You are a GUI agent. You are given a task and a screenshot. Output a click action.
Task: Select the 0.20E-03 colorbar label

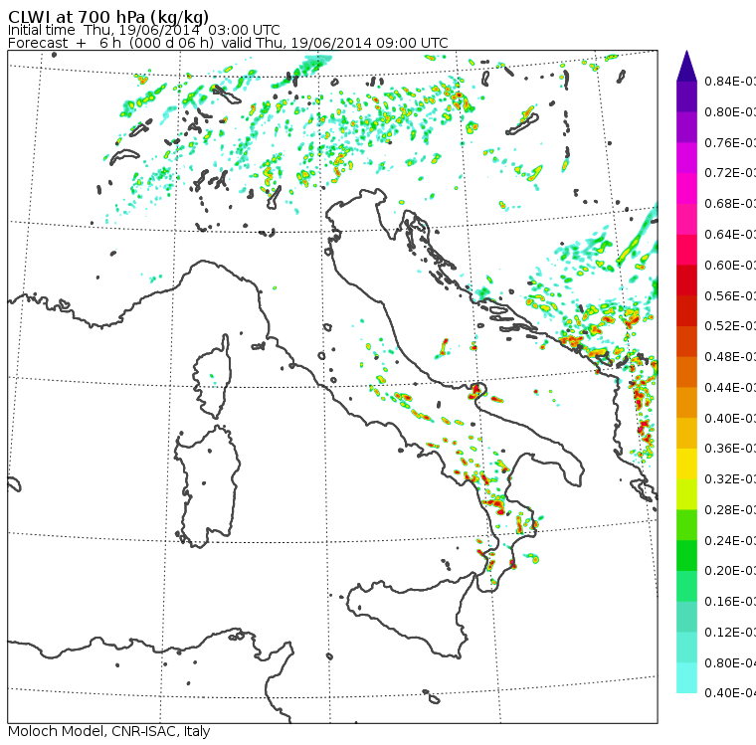[x=729, y=571]
